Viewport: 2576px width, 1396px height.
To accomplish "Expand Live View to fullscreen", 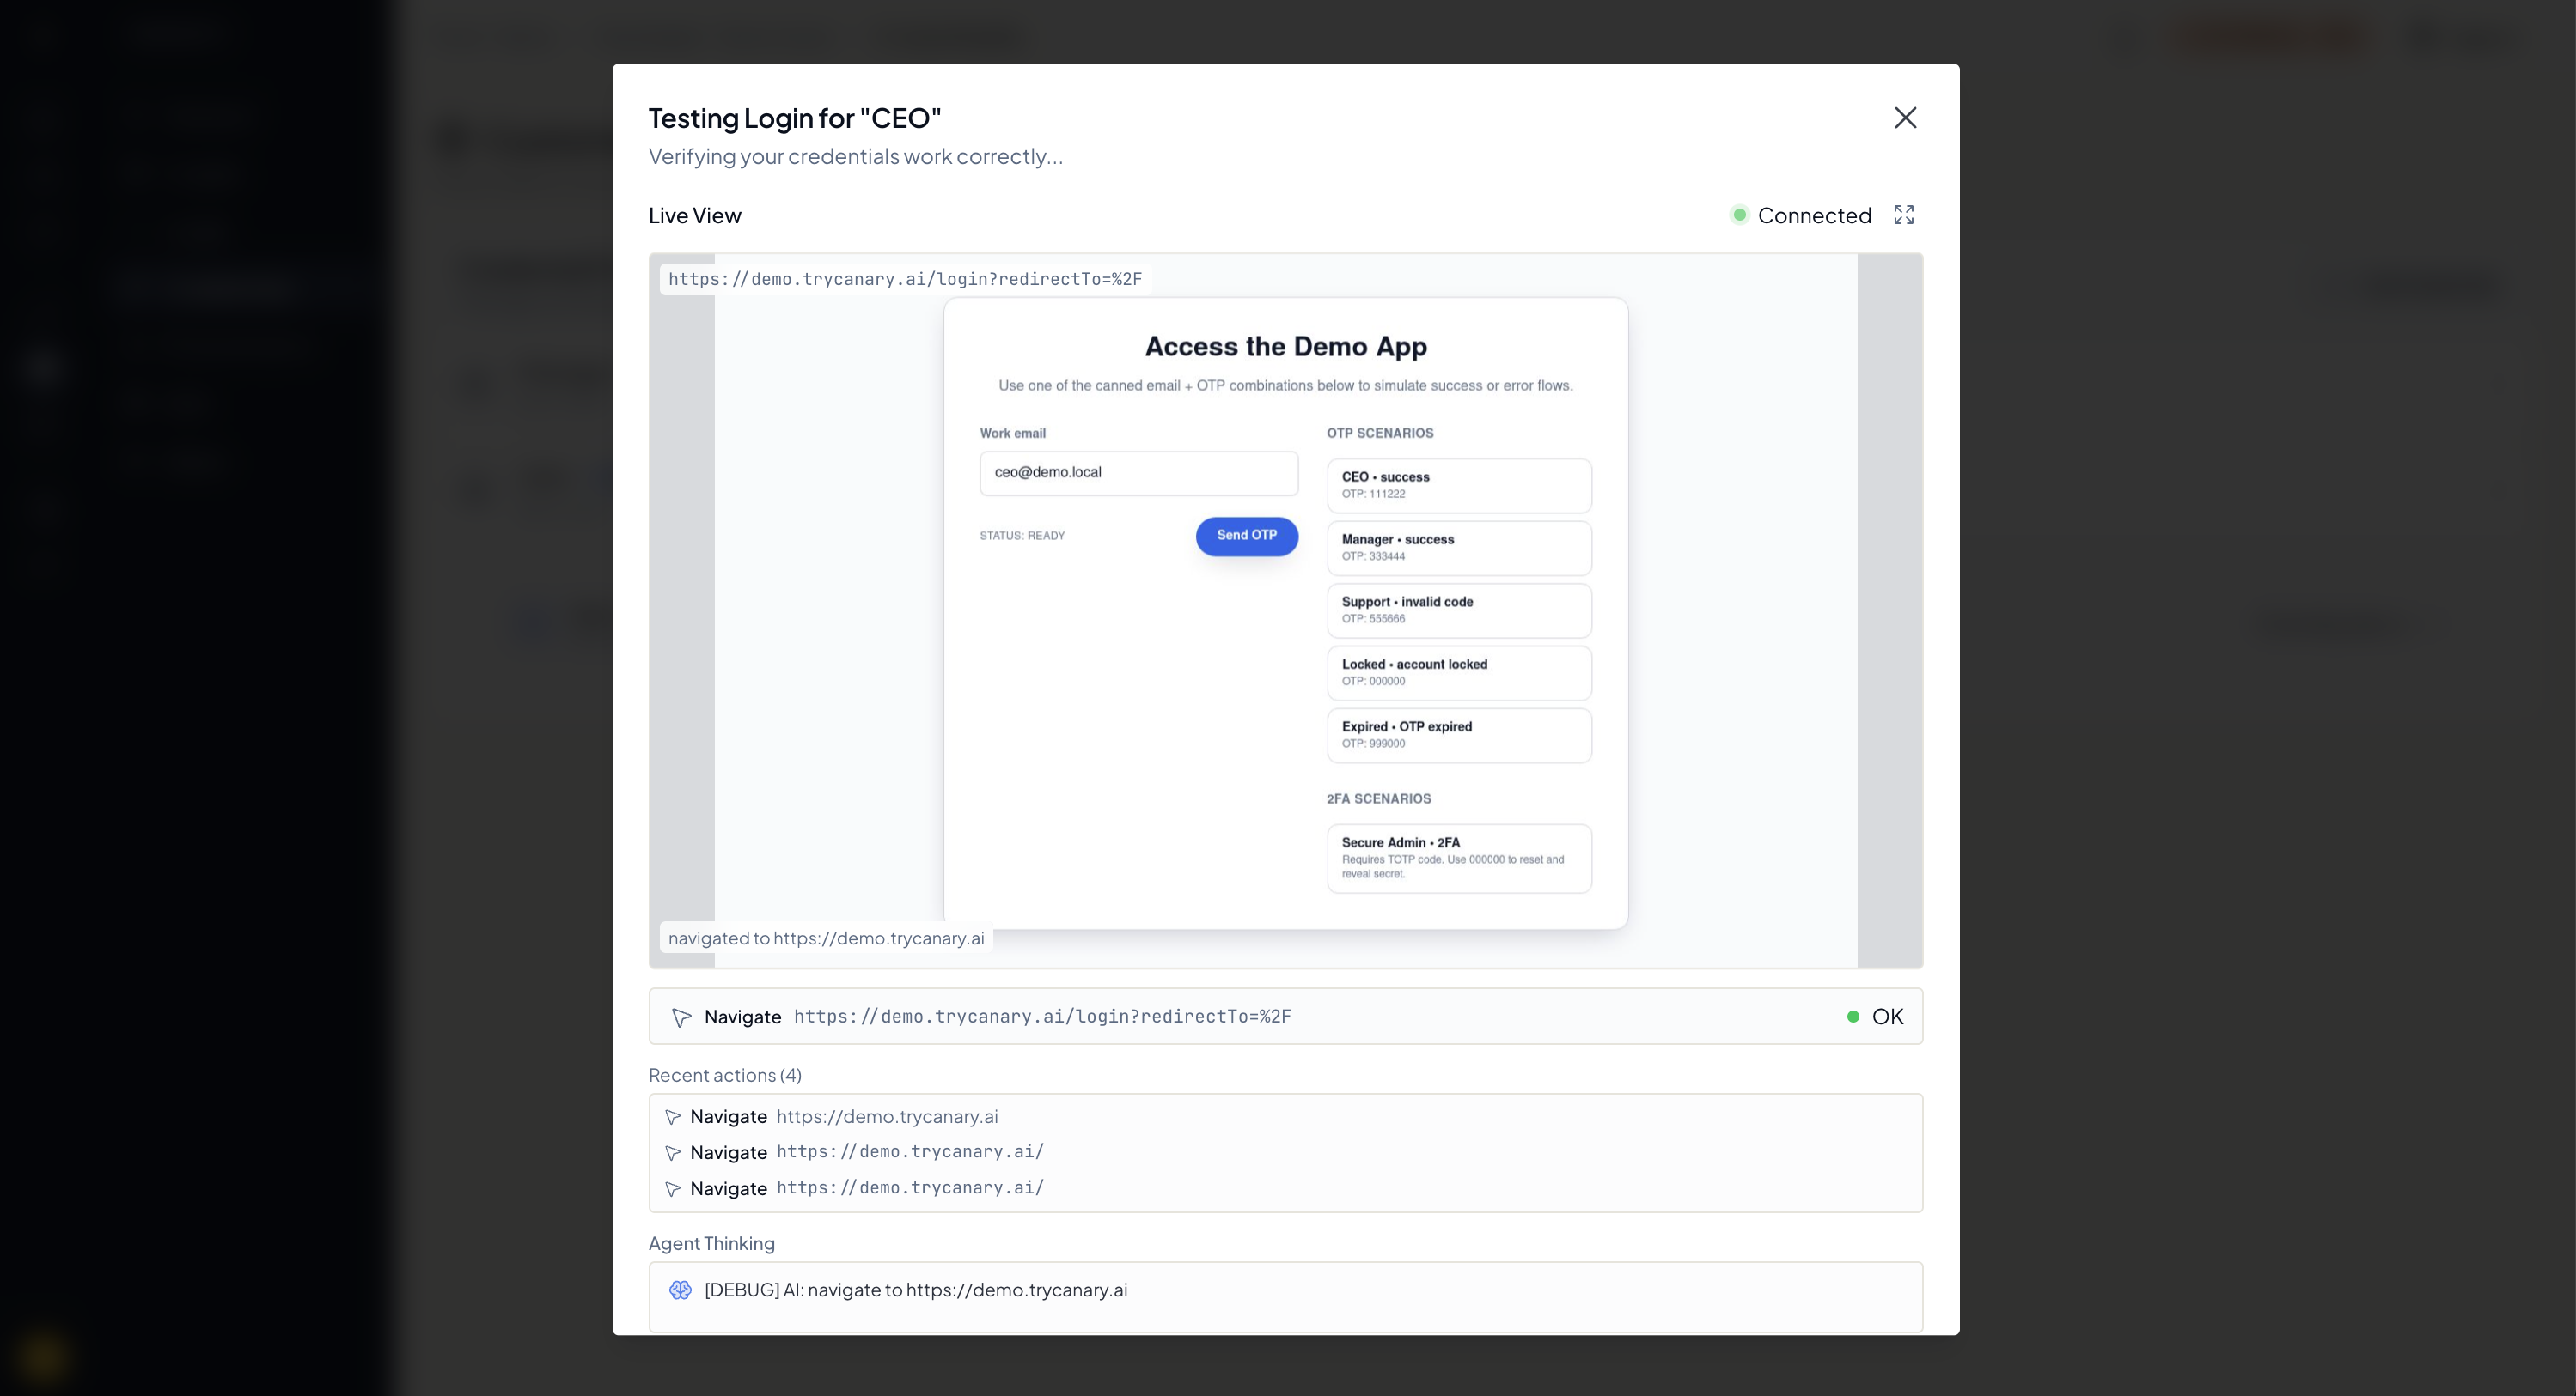I will click(x=1904, y=215).
